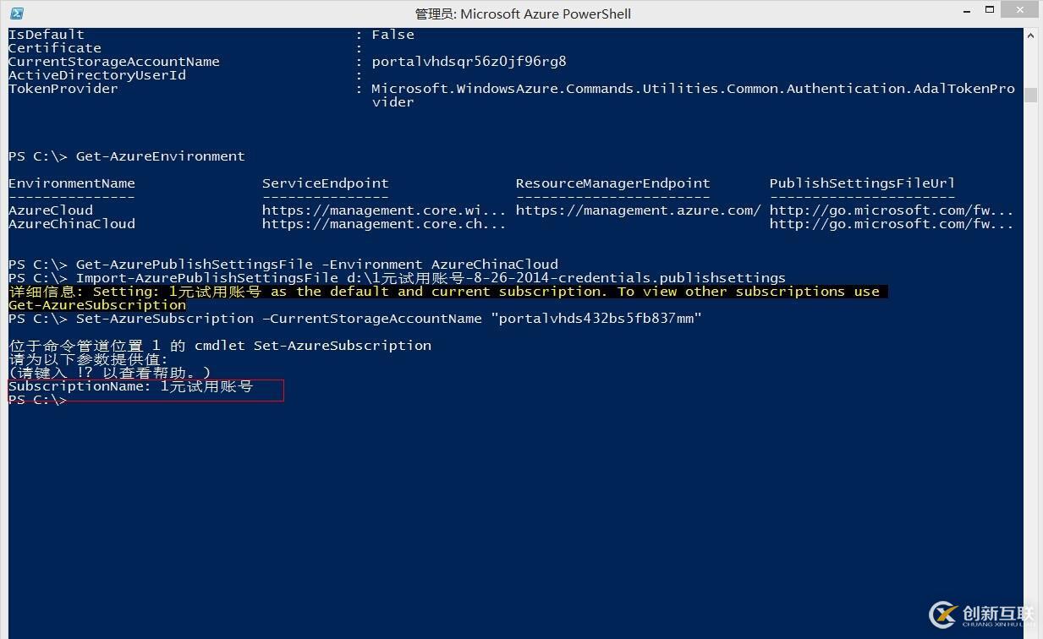Click the Get-AzureEnvironment command line

(127, 156)
